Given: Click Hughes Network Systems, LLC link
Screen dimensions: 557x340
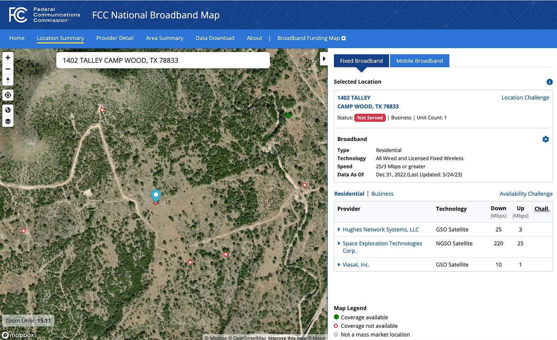Looking at the screenshot, I should tap(381, 229).
